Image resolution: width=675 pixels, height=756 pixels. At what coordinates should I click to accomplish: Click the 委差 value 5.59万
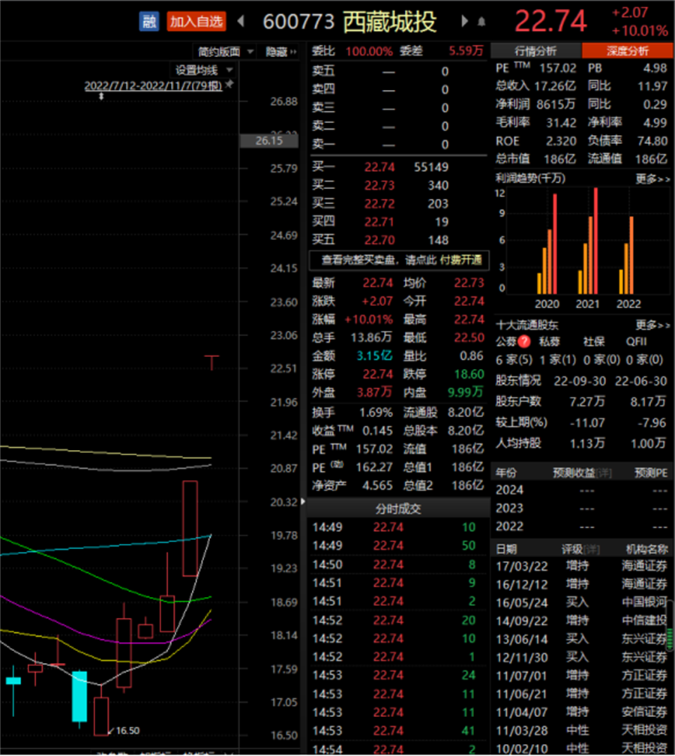[x=466, y=51]
